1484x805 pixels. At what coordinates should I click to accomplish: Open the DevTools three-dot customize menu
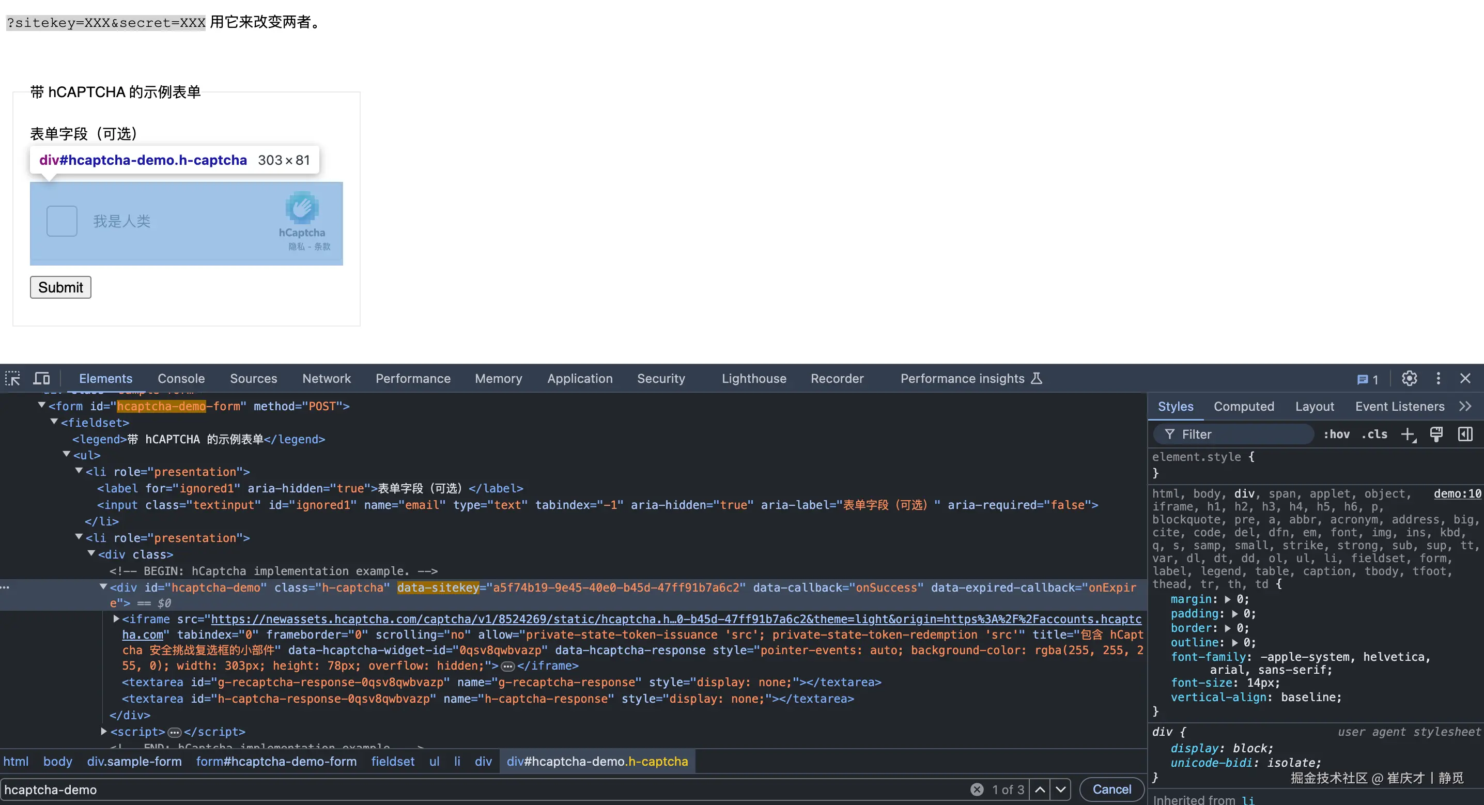1439,379
